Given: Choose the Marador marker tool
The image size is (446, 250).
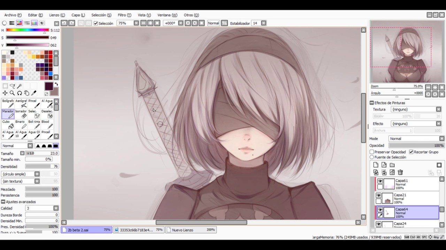Looking at the screenshot, I should (x=8, y=114).
